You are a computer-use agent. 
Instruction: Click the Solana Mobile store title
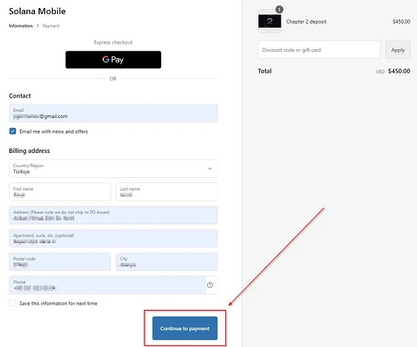(37, 11)
